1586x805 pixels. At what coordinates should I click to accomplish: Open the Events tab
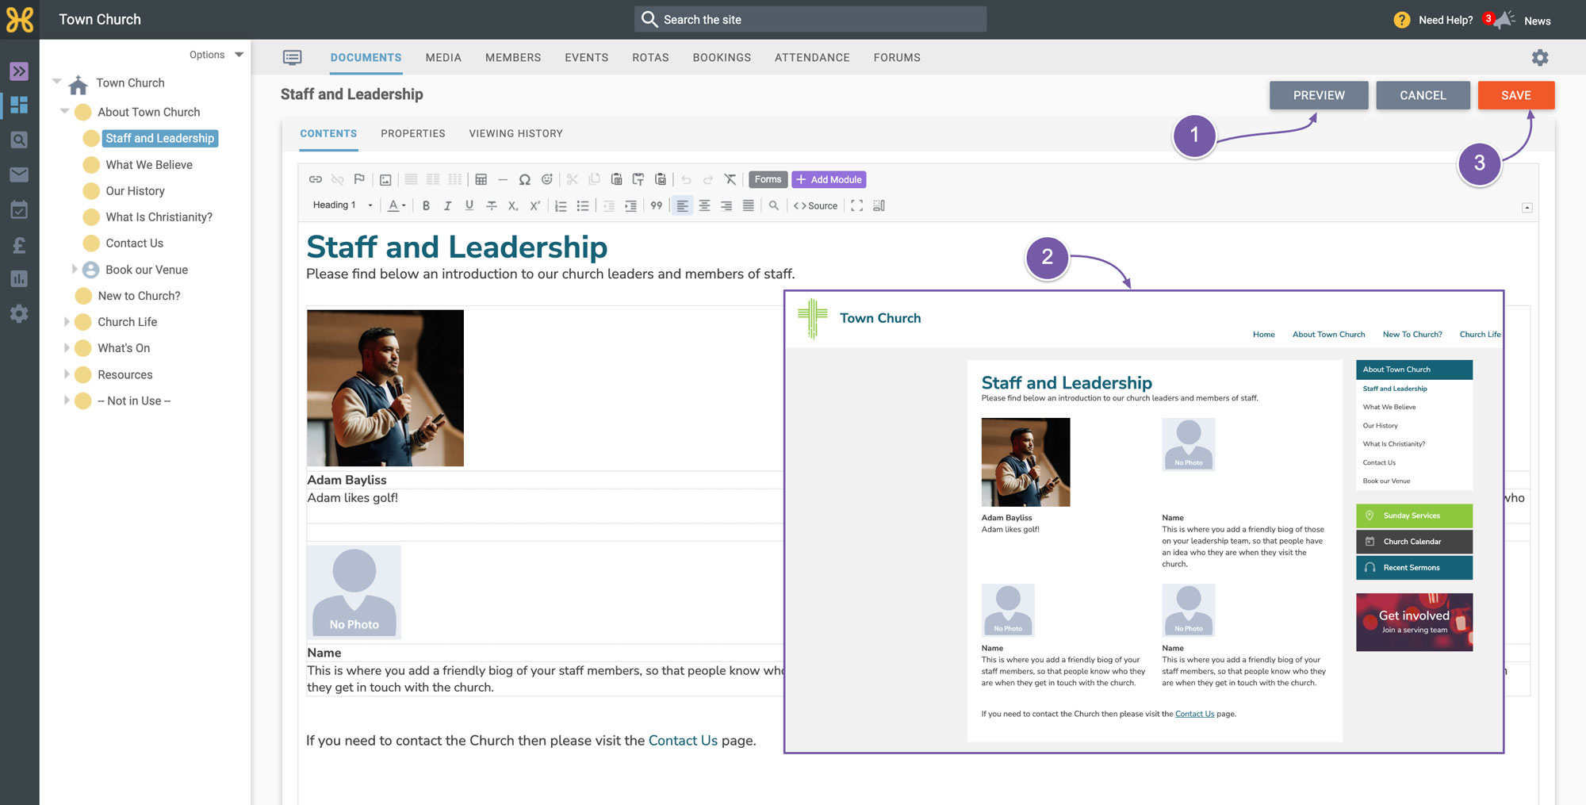(587, 58)
